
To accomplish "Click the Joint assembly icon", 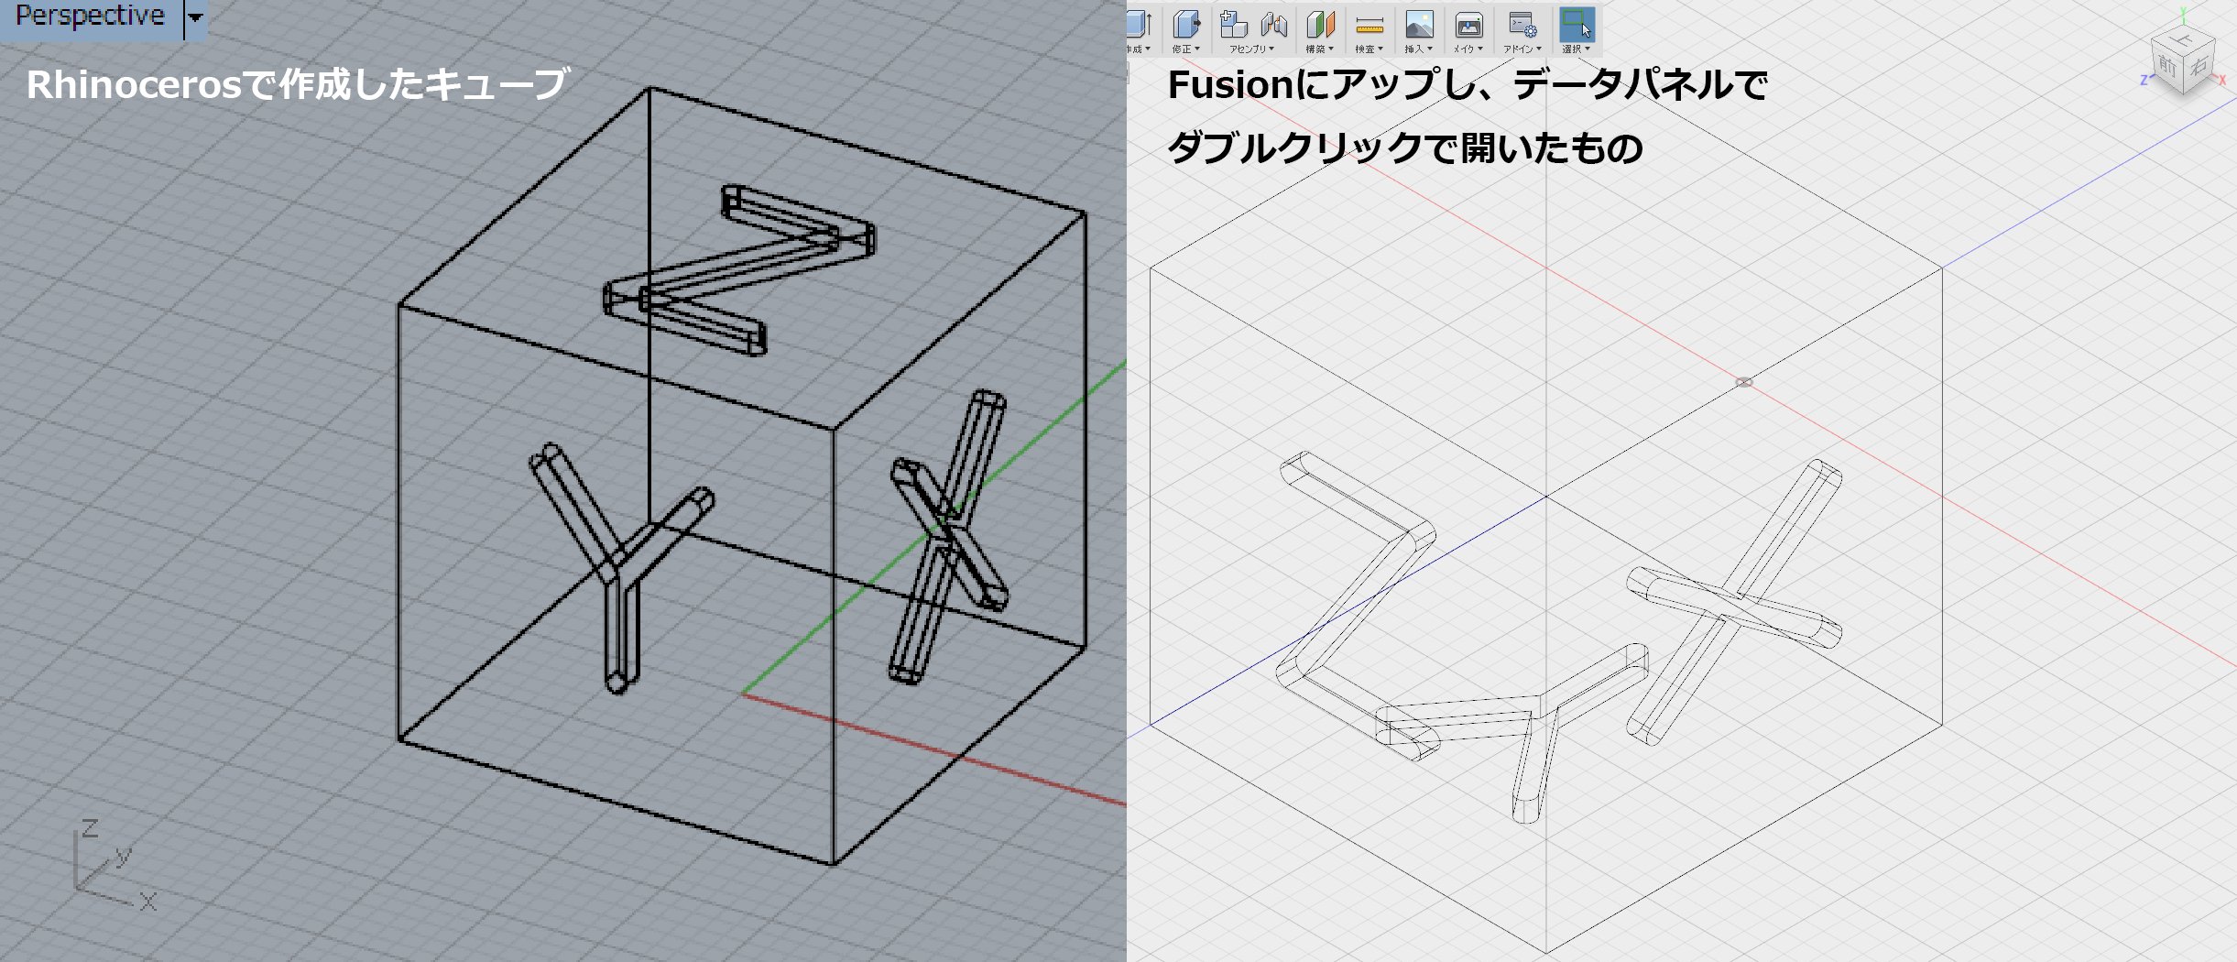I will 1274,24.
